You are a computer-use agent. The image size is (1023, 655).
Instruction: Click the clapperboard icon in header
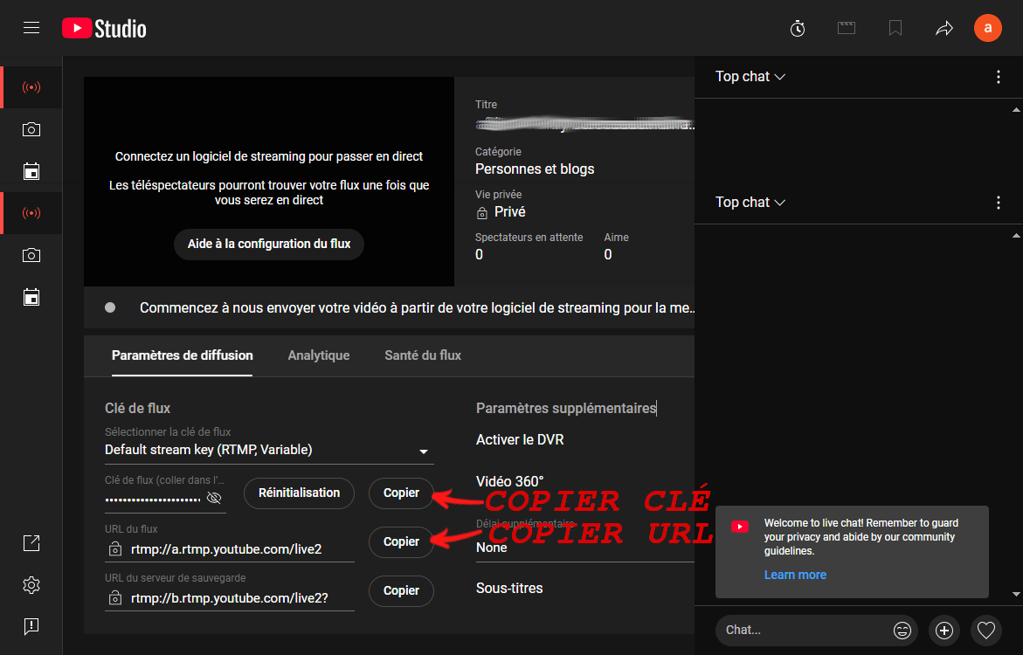click(x=846, y=28)
